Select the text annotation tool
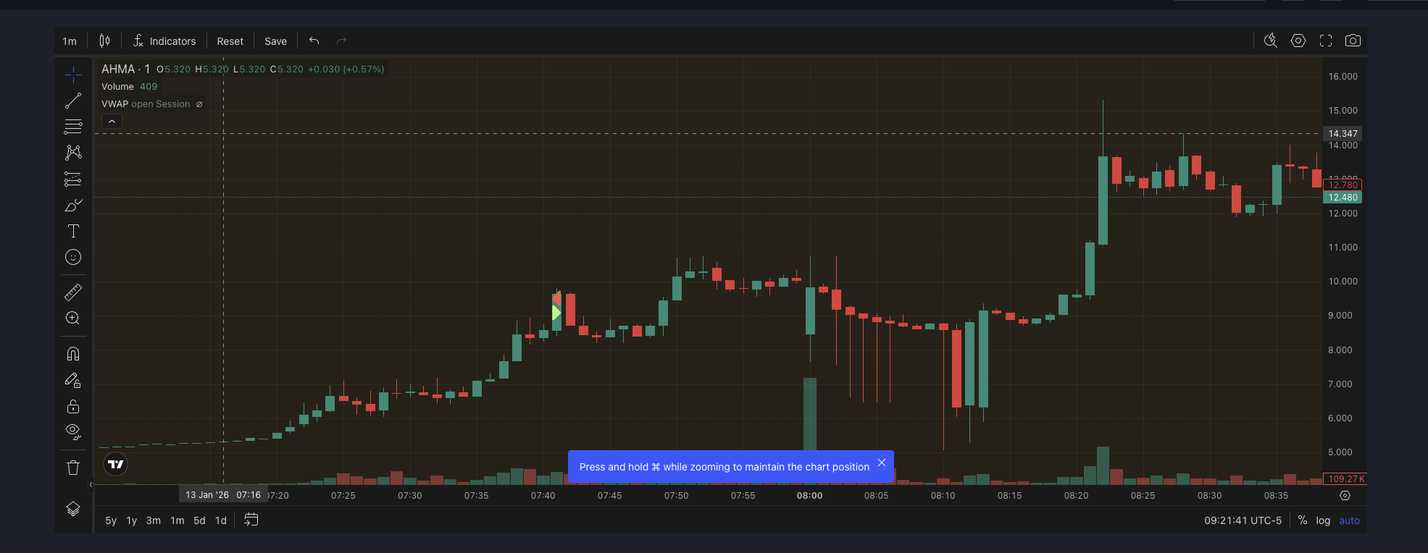Viewport: 1428px width, 553px height. pos(73,231)
